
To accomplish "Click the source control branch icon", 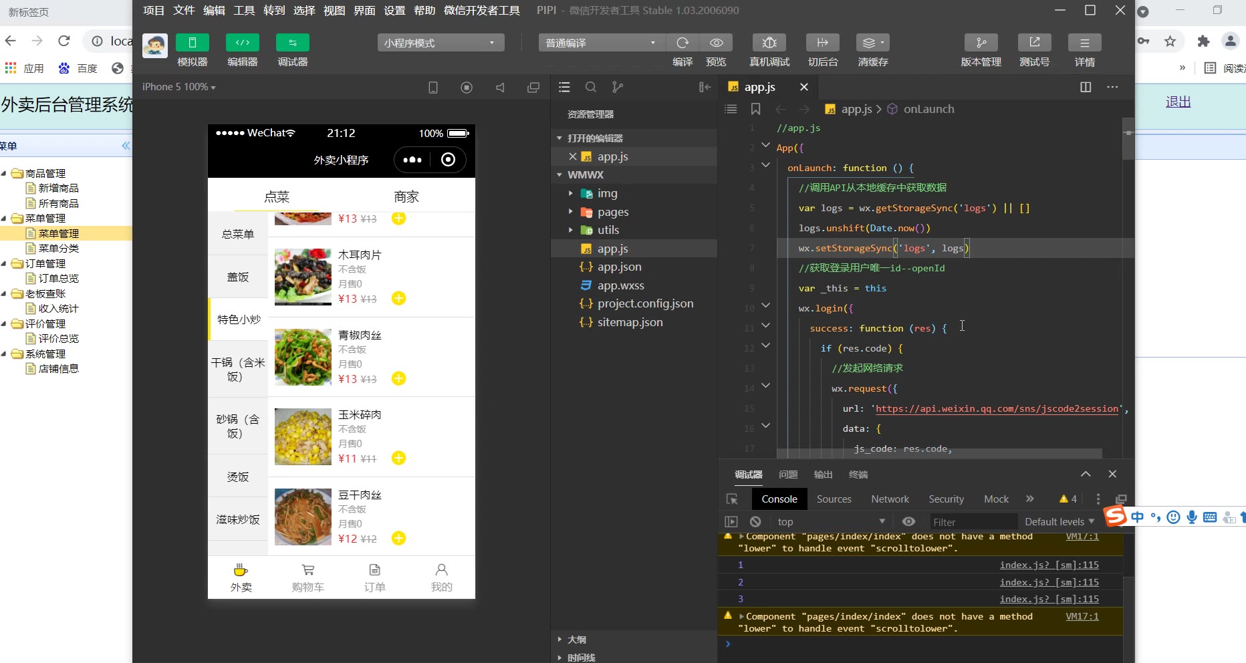I will click(618, 87).
